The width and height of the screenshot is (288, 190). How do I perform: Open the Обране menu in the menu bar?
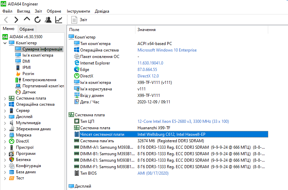pyautogui.click(x=54, y=11)
